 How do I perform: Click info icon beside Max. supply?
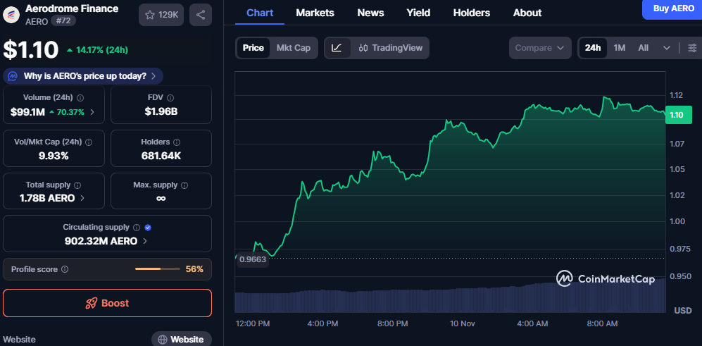[x=184, y=185]
